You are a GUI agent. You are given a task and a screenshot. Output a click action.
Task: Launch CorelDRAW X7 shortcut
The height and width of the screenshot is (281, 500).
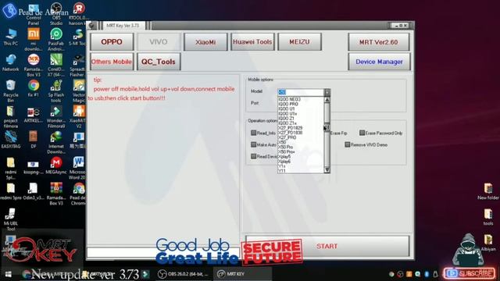pos(56,65)
